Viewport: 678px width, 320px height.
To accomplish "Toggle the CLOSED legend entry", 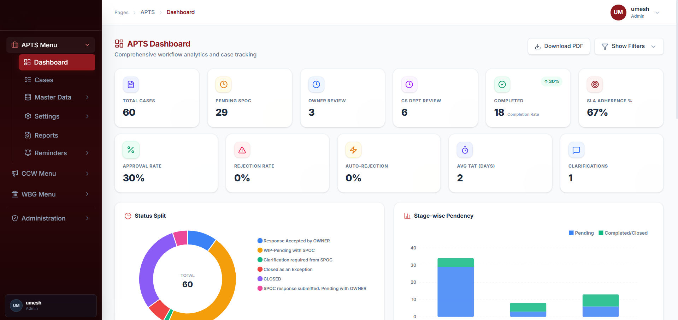I will pyautogui.click(x=270, y=279).
